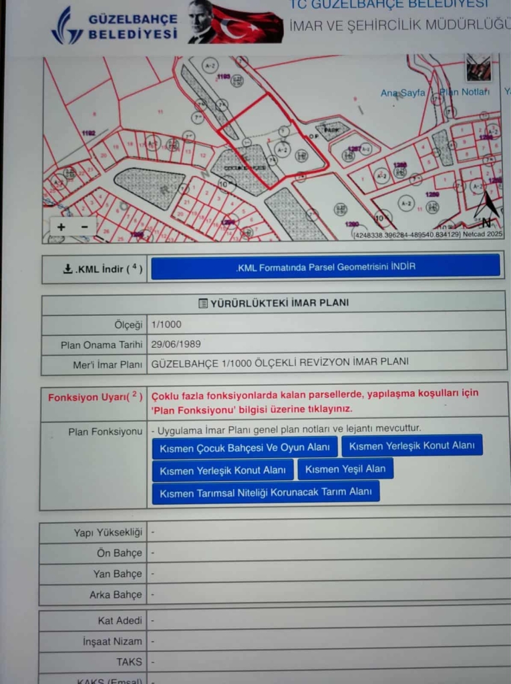Screen dimensions: 511x684
Task: Click the plan approval date 29/06/1989
Action: tap(176, 344)
